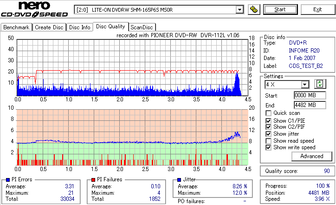
Task: Open the Create Disc tab
Action: click(49, 27)
